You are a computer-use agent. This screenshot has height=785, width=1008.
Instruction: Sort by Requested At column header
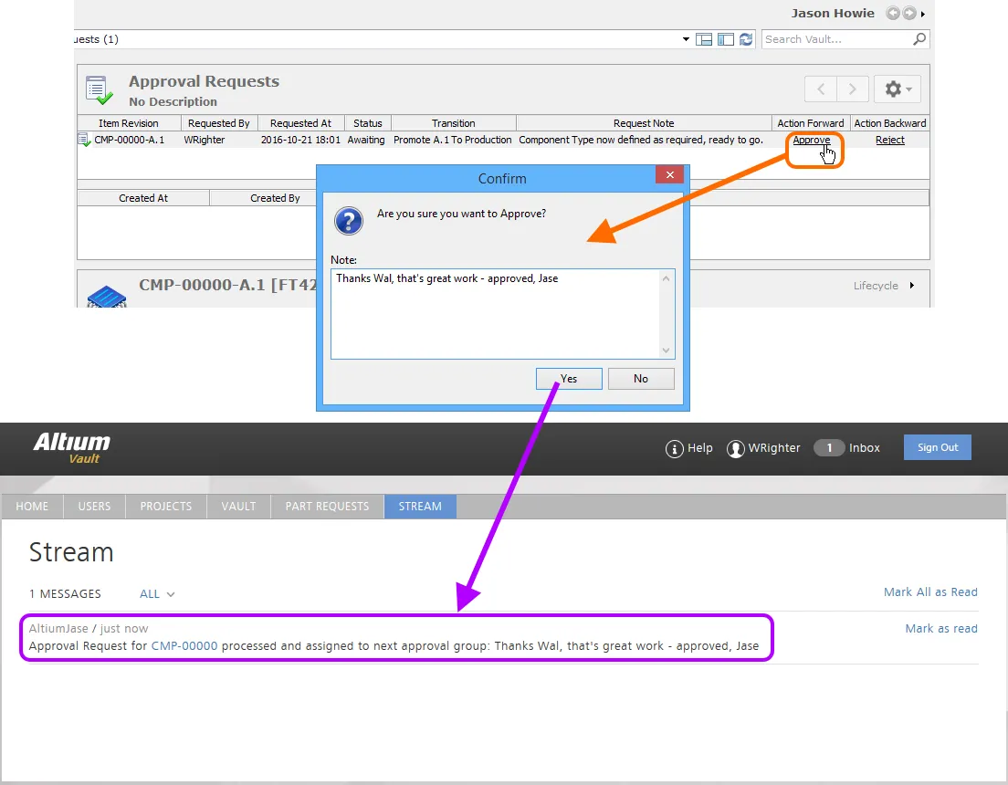[x=301, y=123]
